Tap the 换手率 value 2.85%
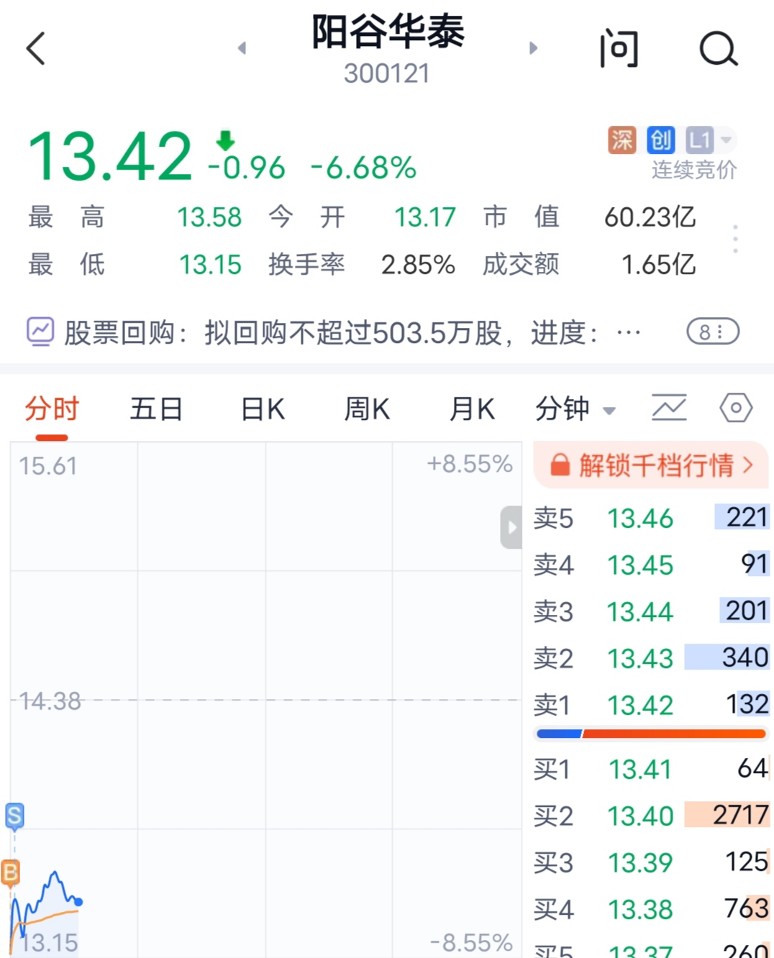Image resolution: width=774 pixels, height=958 pixels. [418, 265]
